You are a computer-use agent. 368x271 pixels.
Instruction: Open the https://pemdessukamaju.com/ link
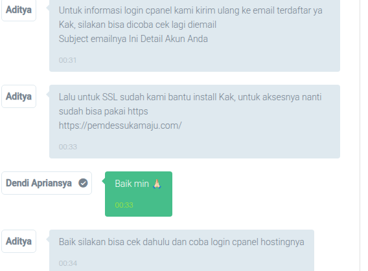pyautogui.click(x=120, y=125)
